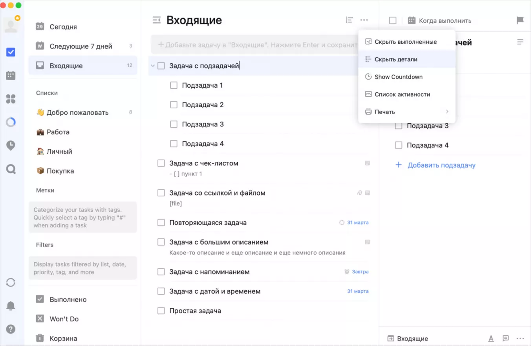Complete Задача с чек-листом checkbox

pyautogui.click(x=161, y=163)
